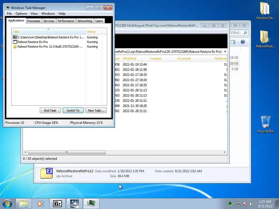Open the 7-Zip address path dropdown arrow
The width and height of the screenshot is (279, 209).
coord(225,52)
